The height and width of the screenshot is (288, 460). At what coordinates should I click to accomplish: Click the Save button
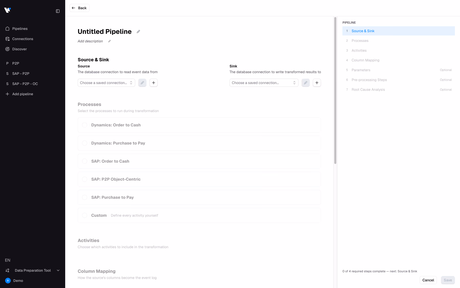click(448, 280)
